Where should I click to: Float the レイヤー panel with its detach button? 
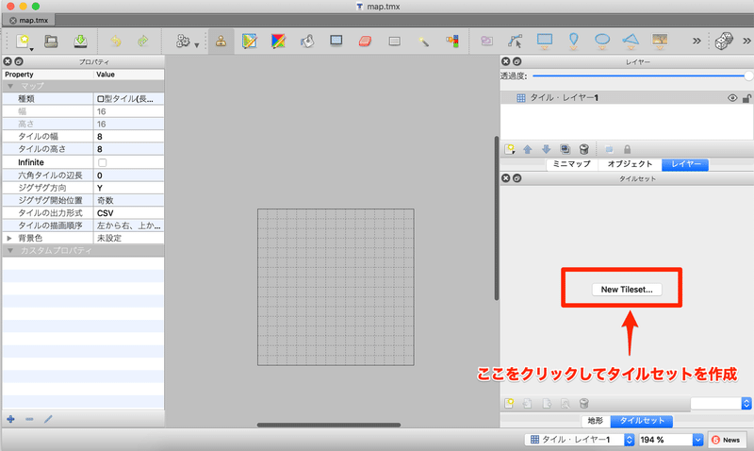516,61
